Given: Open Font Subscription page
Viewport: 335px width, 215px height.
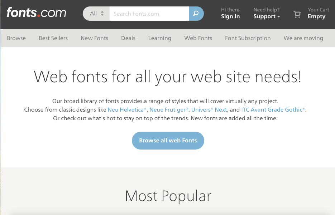Looking at the screenshot, I should pyautogui.click(x=248, y=38).
